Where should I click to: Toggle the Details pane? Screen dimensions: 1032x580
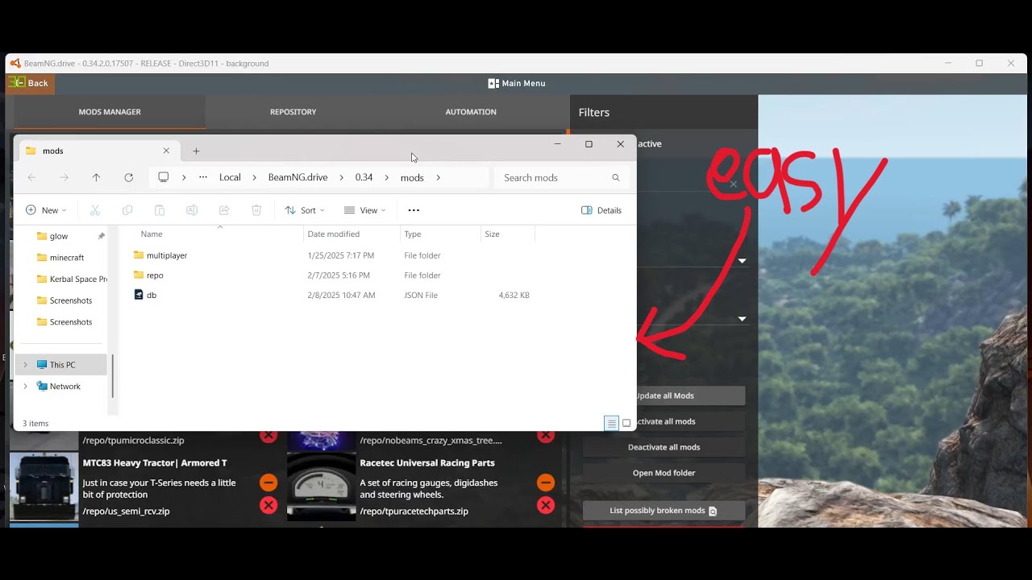coord(601,210)
